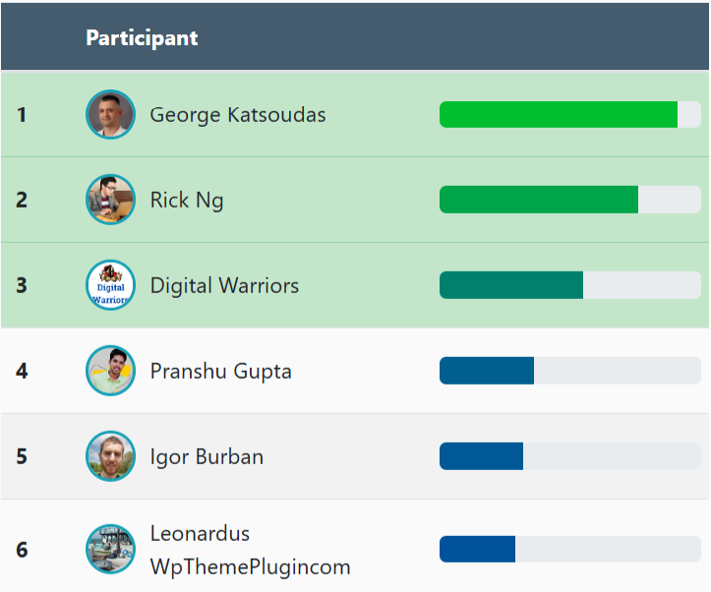
Task: Click Rick Ng's profile avatar
Action: (x=110, y=200)
